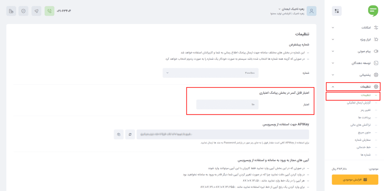Click the افزایش موجودی button
The width and height of the screenshot is (384, 191).
[355, 179]
